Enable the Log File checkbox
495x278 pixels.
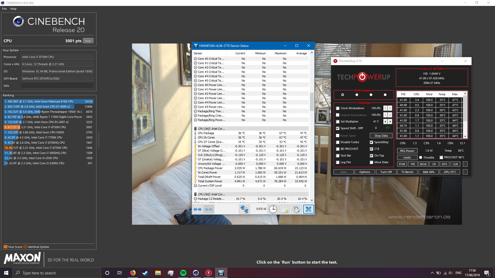[x=337, y=162]
